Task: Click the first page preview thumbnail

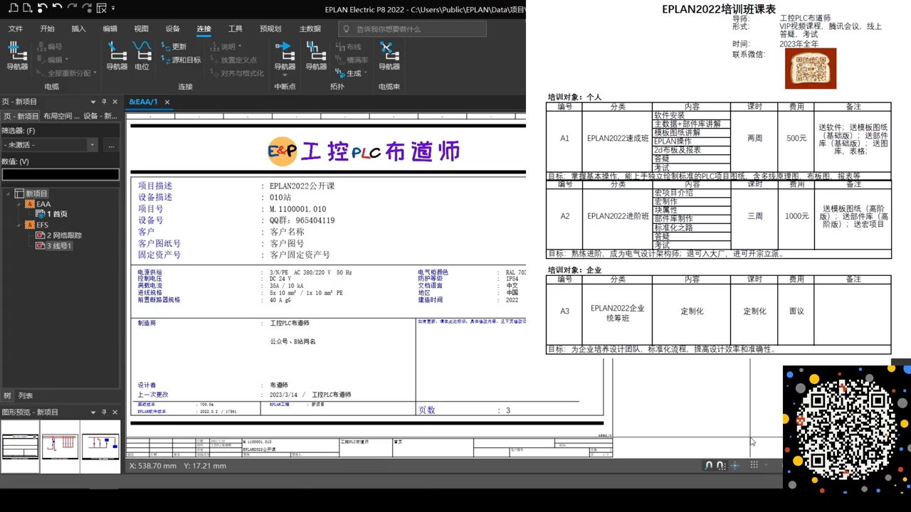Action: click(x=20, y=447)
